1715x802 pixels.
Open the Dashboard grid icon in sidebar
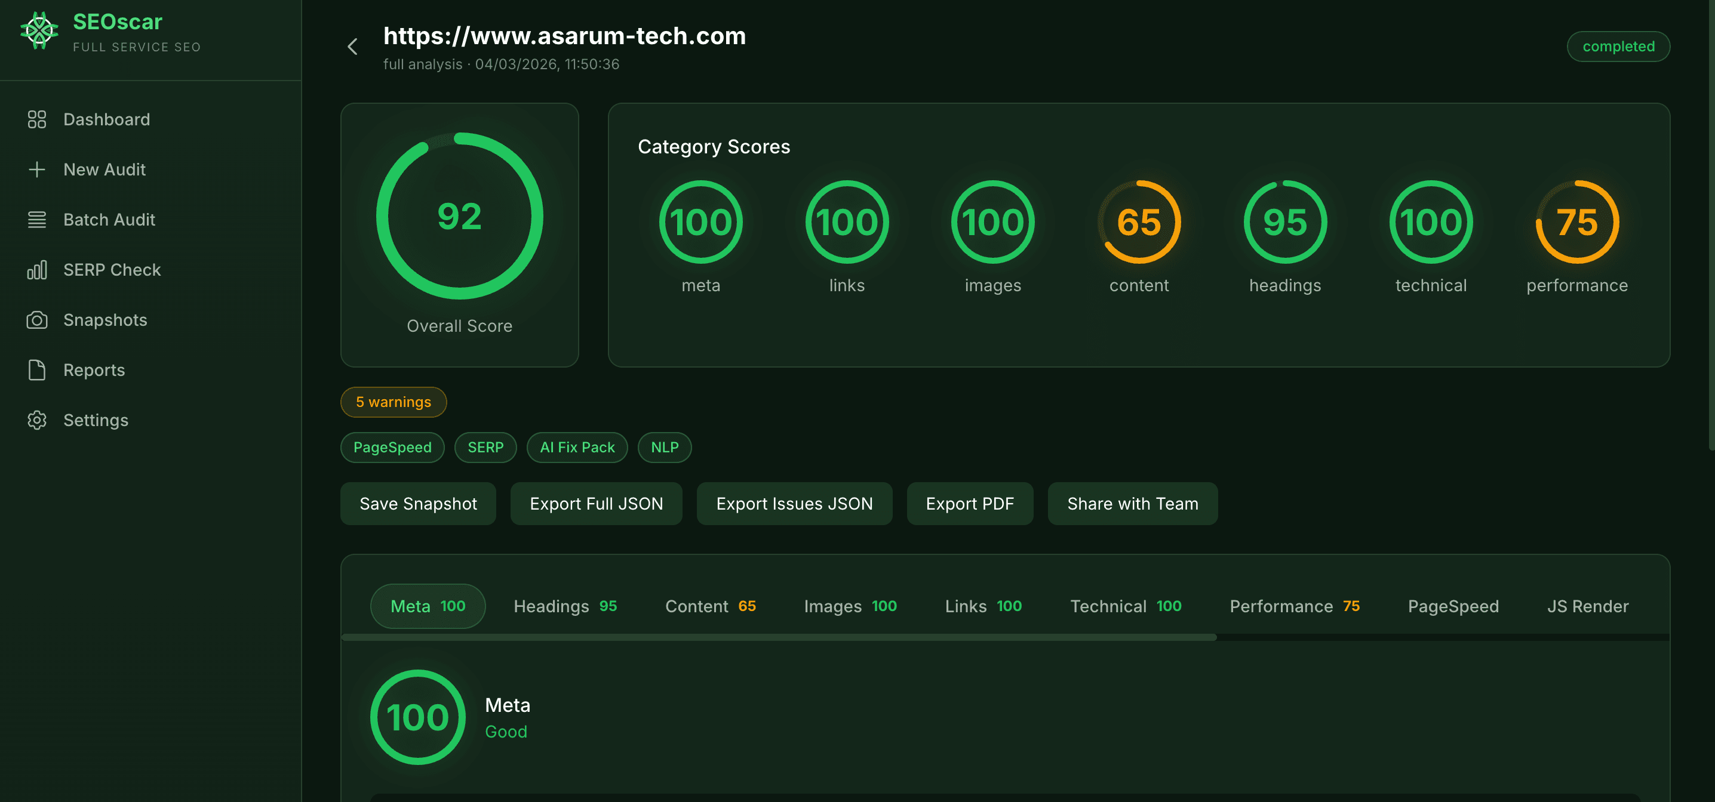coord(36,119)
